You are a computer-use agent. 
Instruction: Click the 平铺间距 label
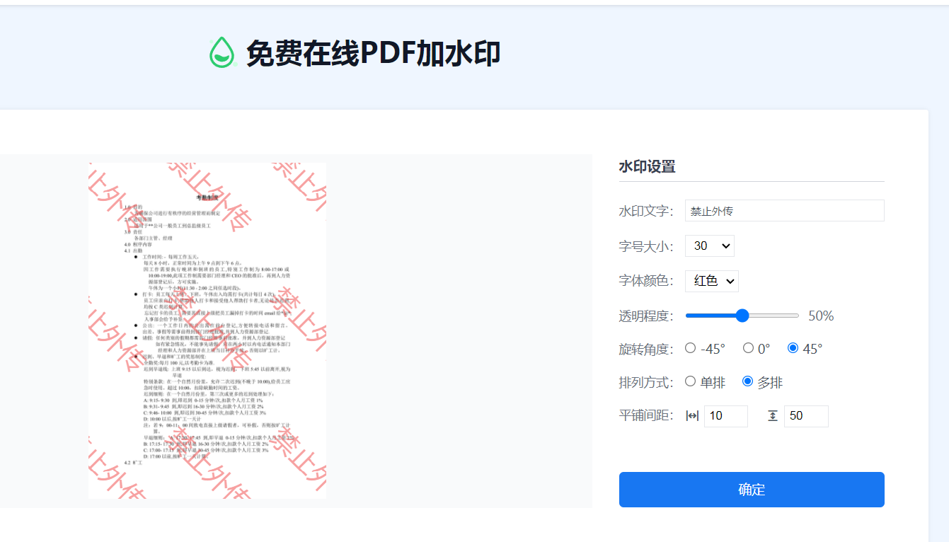point(646,416)
